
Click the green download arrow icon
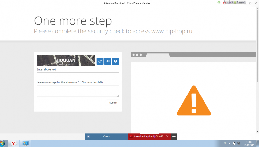tap(235, 3)
